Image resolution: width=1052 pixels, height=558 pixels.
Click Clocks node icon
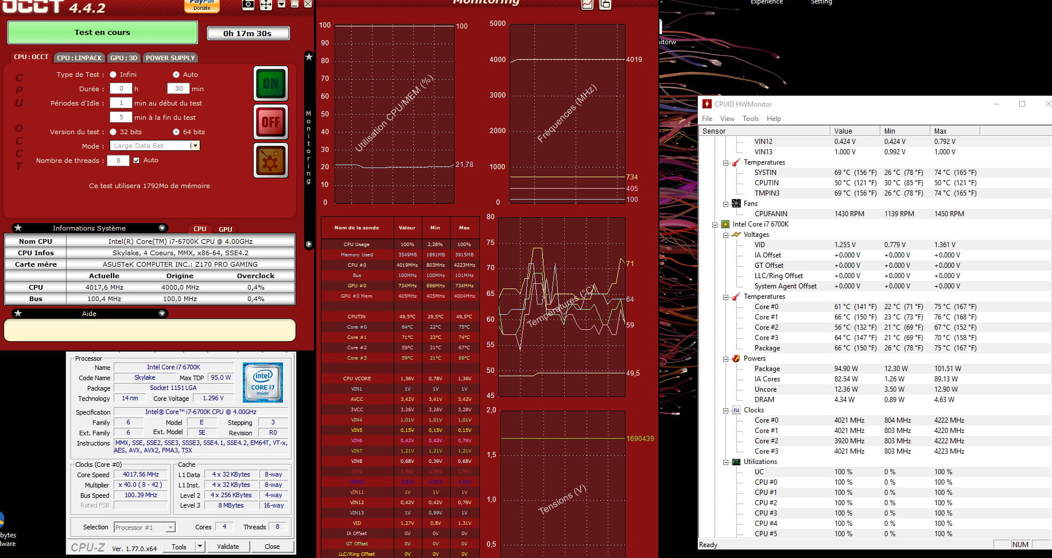pos(736,410)
